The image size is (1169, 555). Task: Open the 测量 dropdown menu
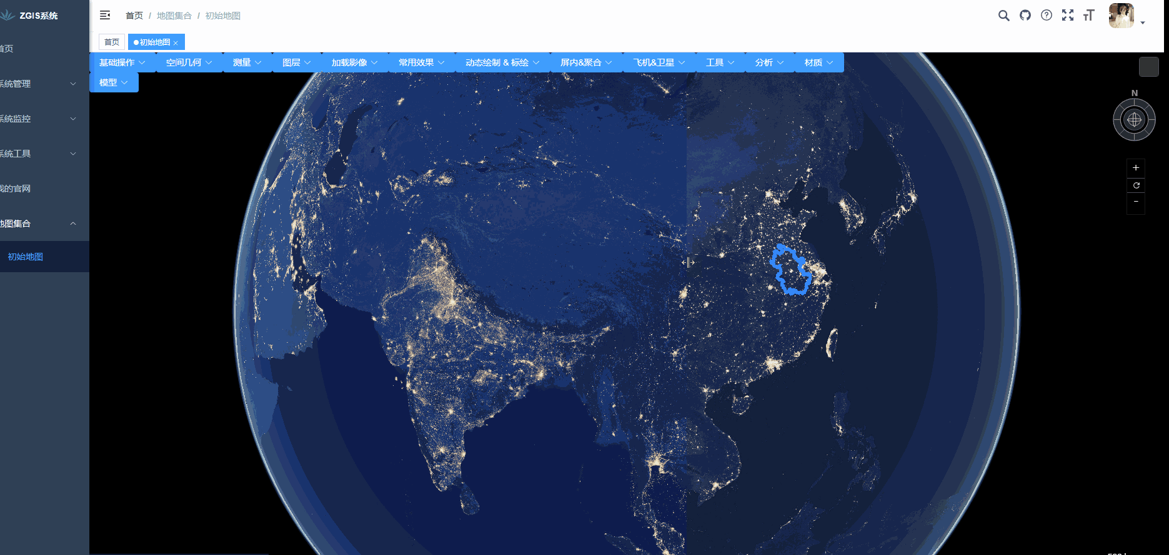point(247,62)
